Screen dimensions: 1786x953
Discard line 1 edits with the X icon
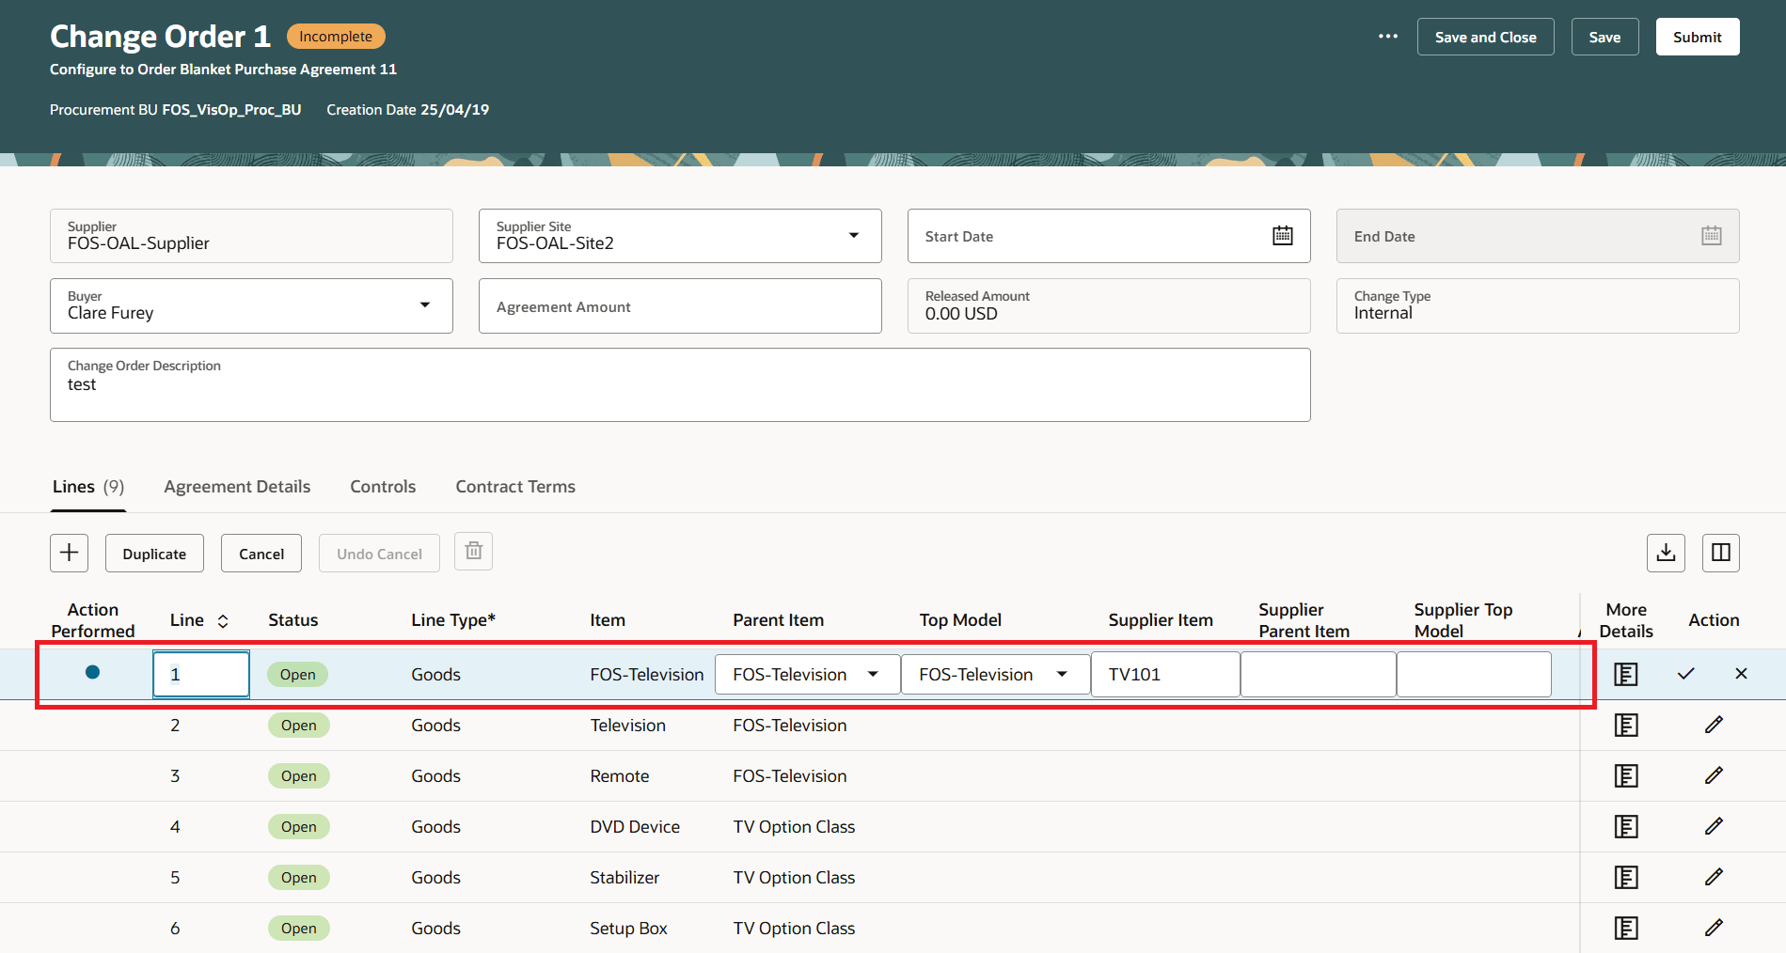pyautogui.click(x=1741, y=673)
